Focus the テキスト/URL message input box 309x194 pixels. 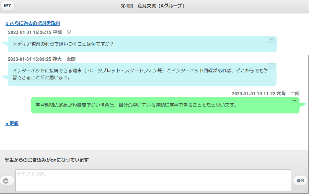(x=153, y=181)
